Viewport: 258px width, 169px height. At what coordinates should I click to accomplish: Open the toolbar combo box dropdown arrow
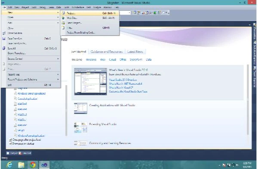(x=129, y=12)
